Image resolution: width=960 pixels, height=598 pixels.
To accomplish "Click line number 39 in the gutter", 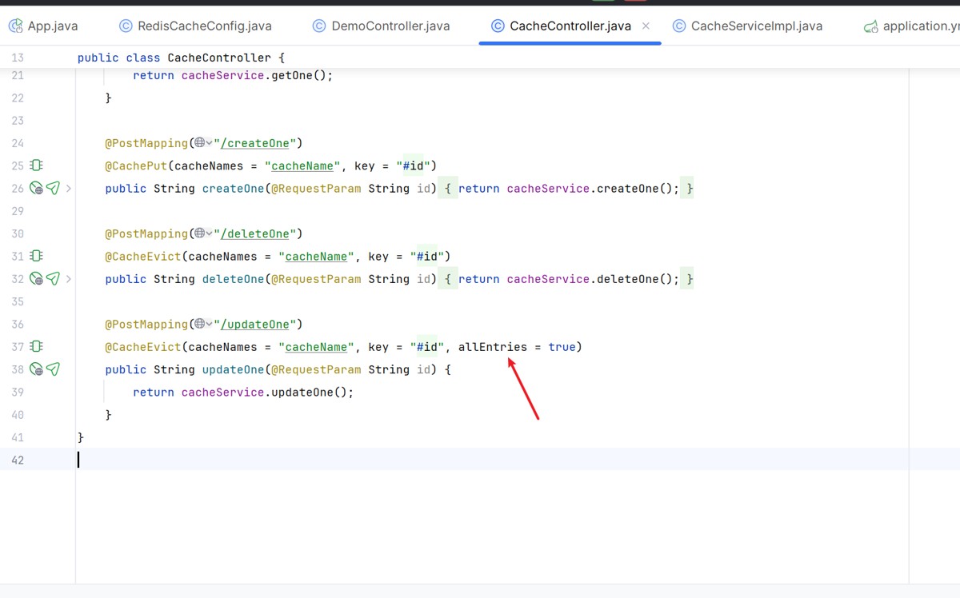I will [18, 392].
